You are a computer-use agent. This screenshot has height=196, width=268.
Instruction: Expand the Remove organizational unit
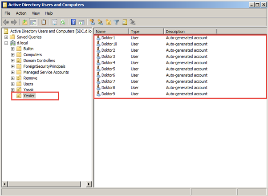(x=12, y=78)
